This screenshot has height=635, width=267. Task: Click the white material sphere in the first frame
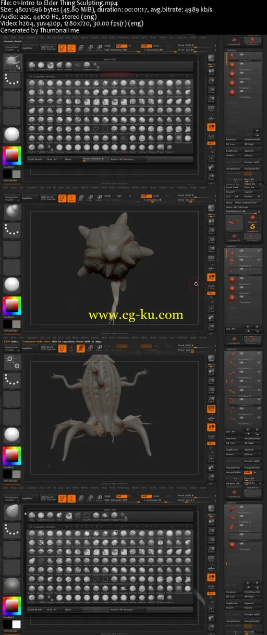11,134
